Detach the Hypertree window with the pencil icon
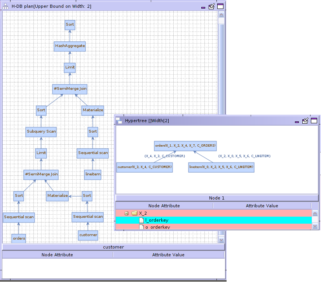The height and width of the screenshot is (282, 321). [x=305, y=121]
